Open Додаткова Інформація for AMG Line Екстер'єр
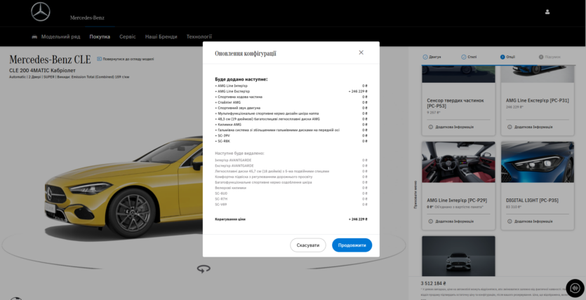The height and width of the screenshot is (300, 586). tap(533, 127)
